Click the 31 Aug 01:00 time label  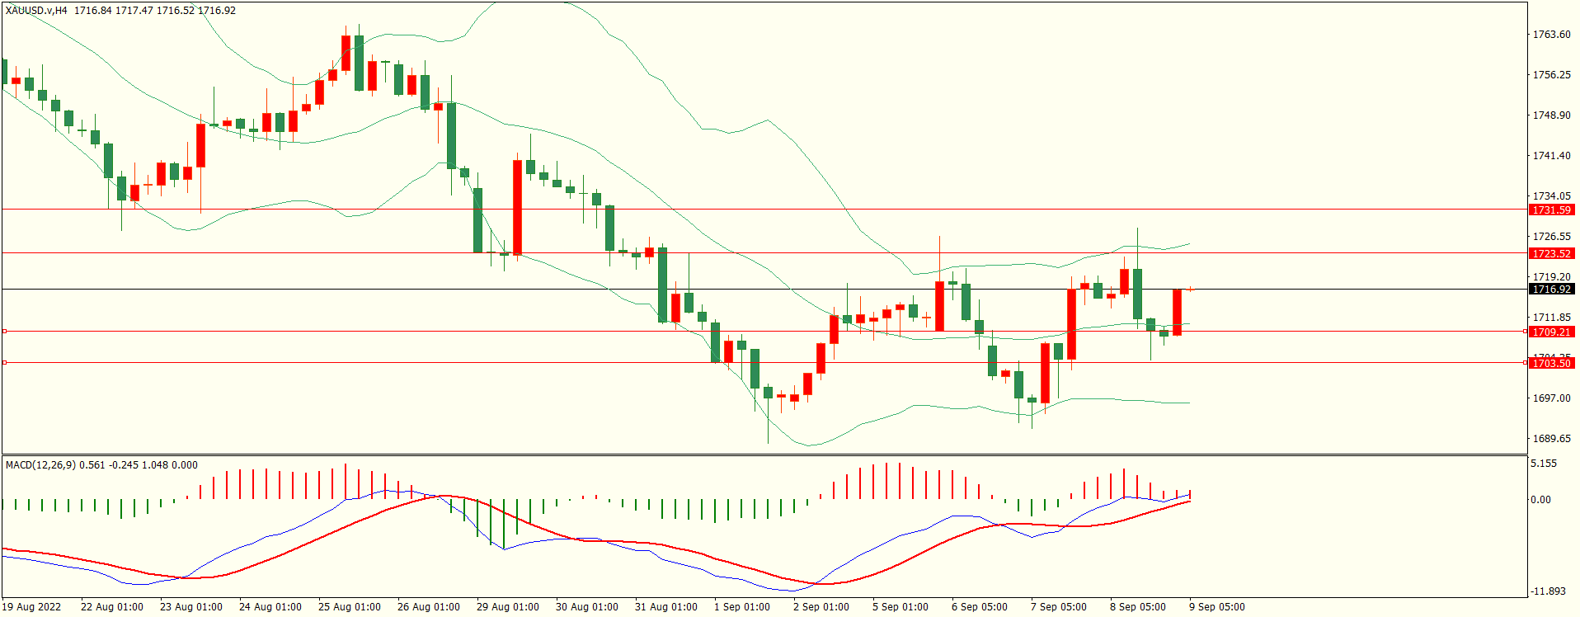(666, 607)
